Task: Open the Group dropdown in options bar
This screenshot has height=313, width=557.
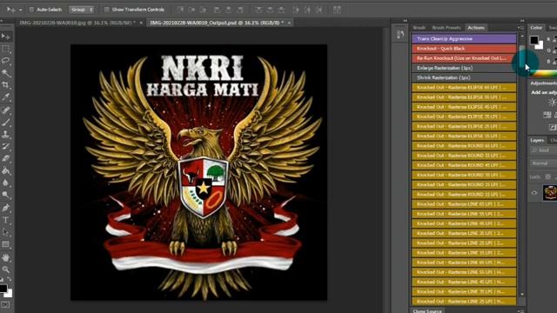Action: click(81, 10)
